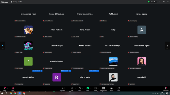Start recording with the Record button
170x95 pixels.
click(111, 89)
